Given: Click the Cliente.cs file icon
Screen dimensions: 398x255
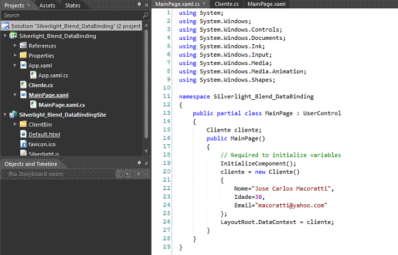Looking at the screenshot, I should [x=23, y=85].
